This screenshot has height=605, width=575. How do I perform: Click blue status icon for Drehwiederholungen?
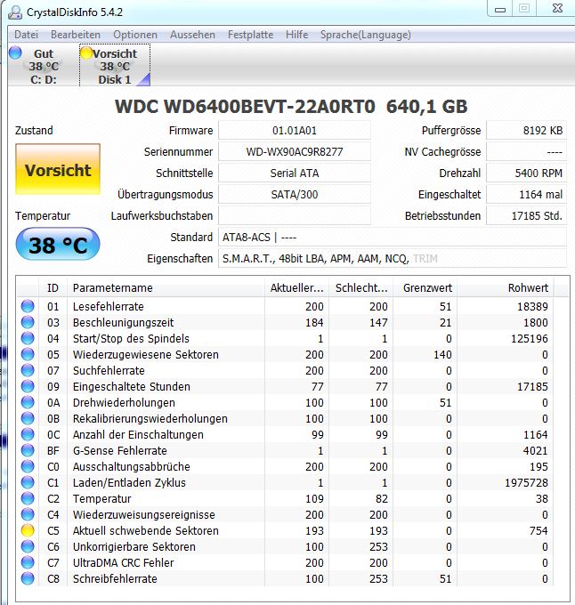click(28, 402)
